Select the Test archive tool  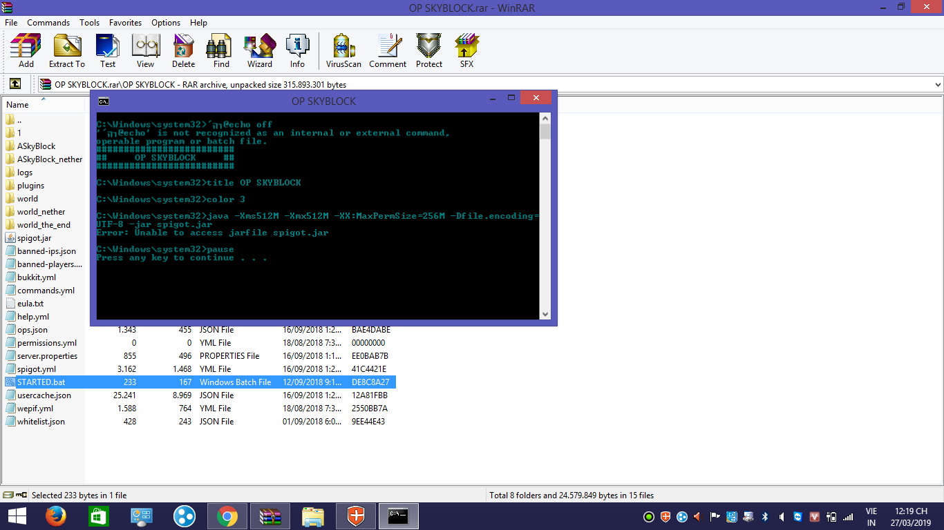click(x=108, y=51)
